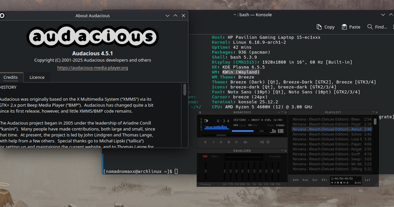Open the equalizer Presets dropdown
The height and width of the screenshot is (207, 394).
click(x=276, y=157)
